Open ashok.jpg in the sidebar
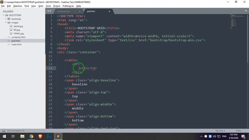 (x=18, y=26)
